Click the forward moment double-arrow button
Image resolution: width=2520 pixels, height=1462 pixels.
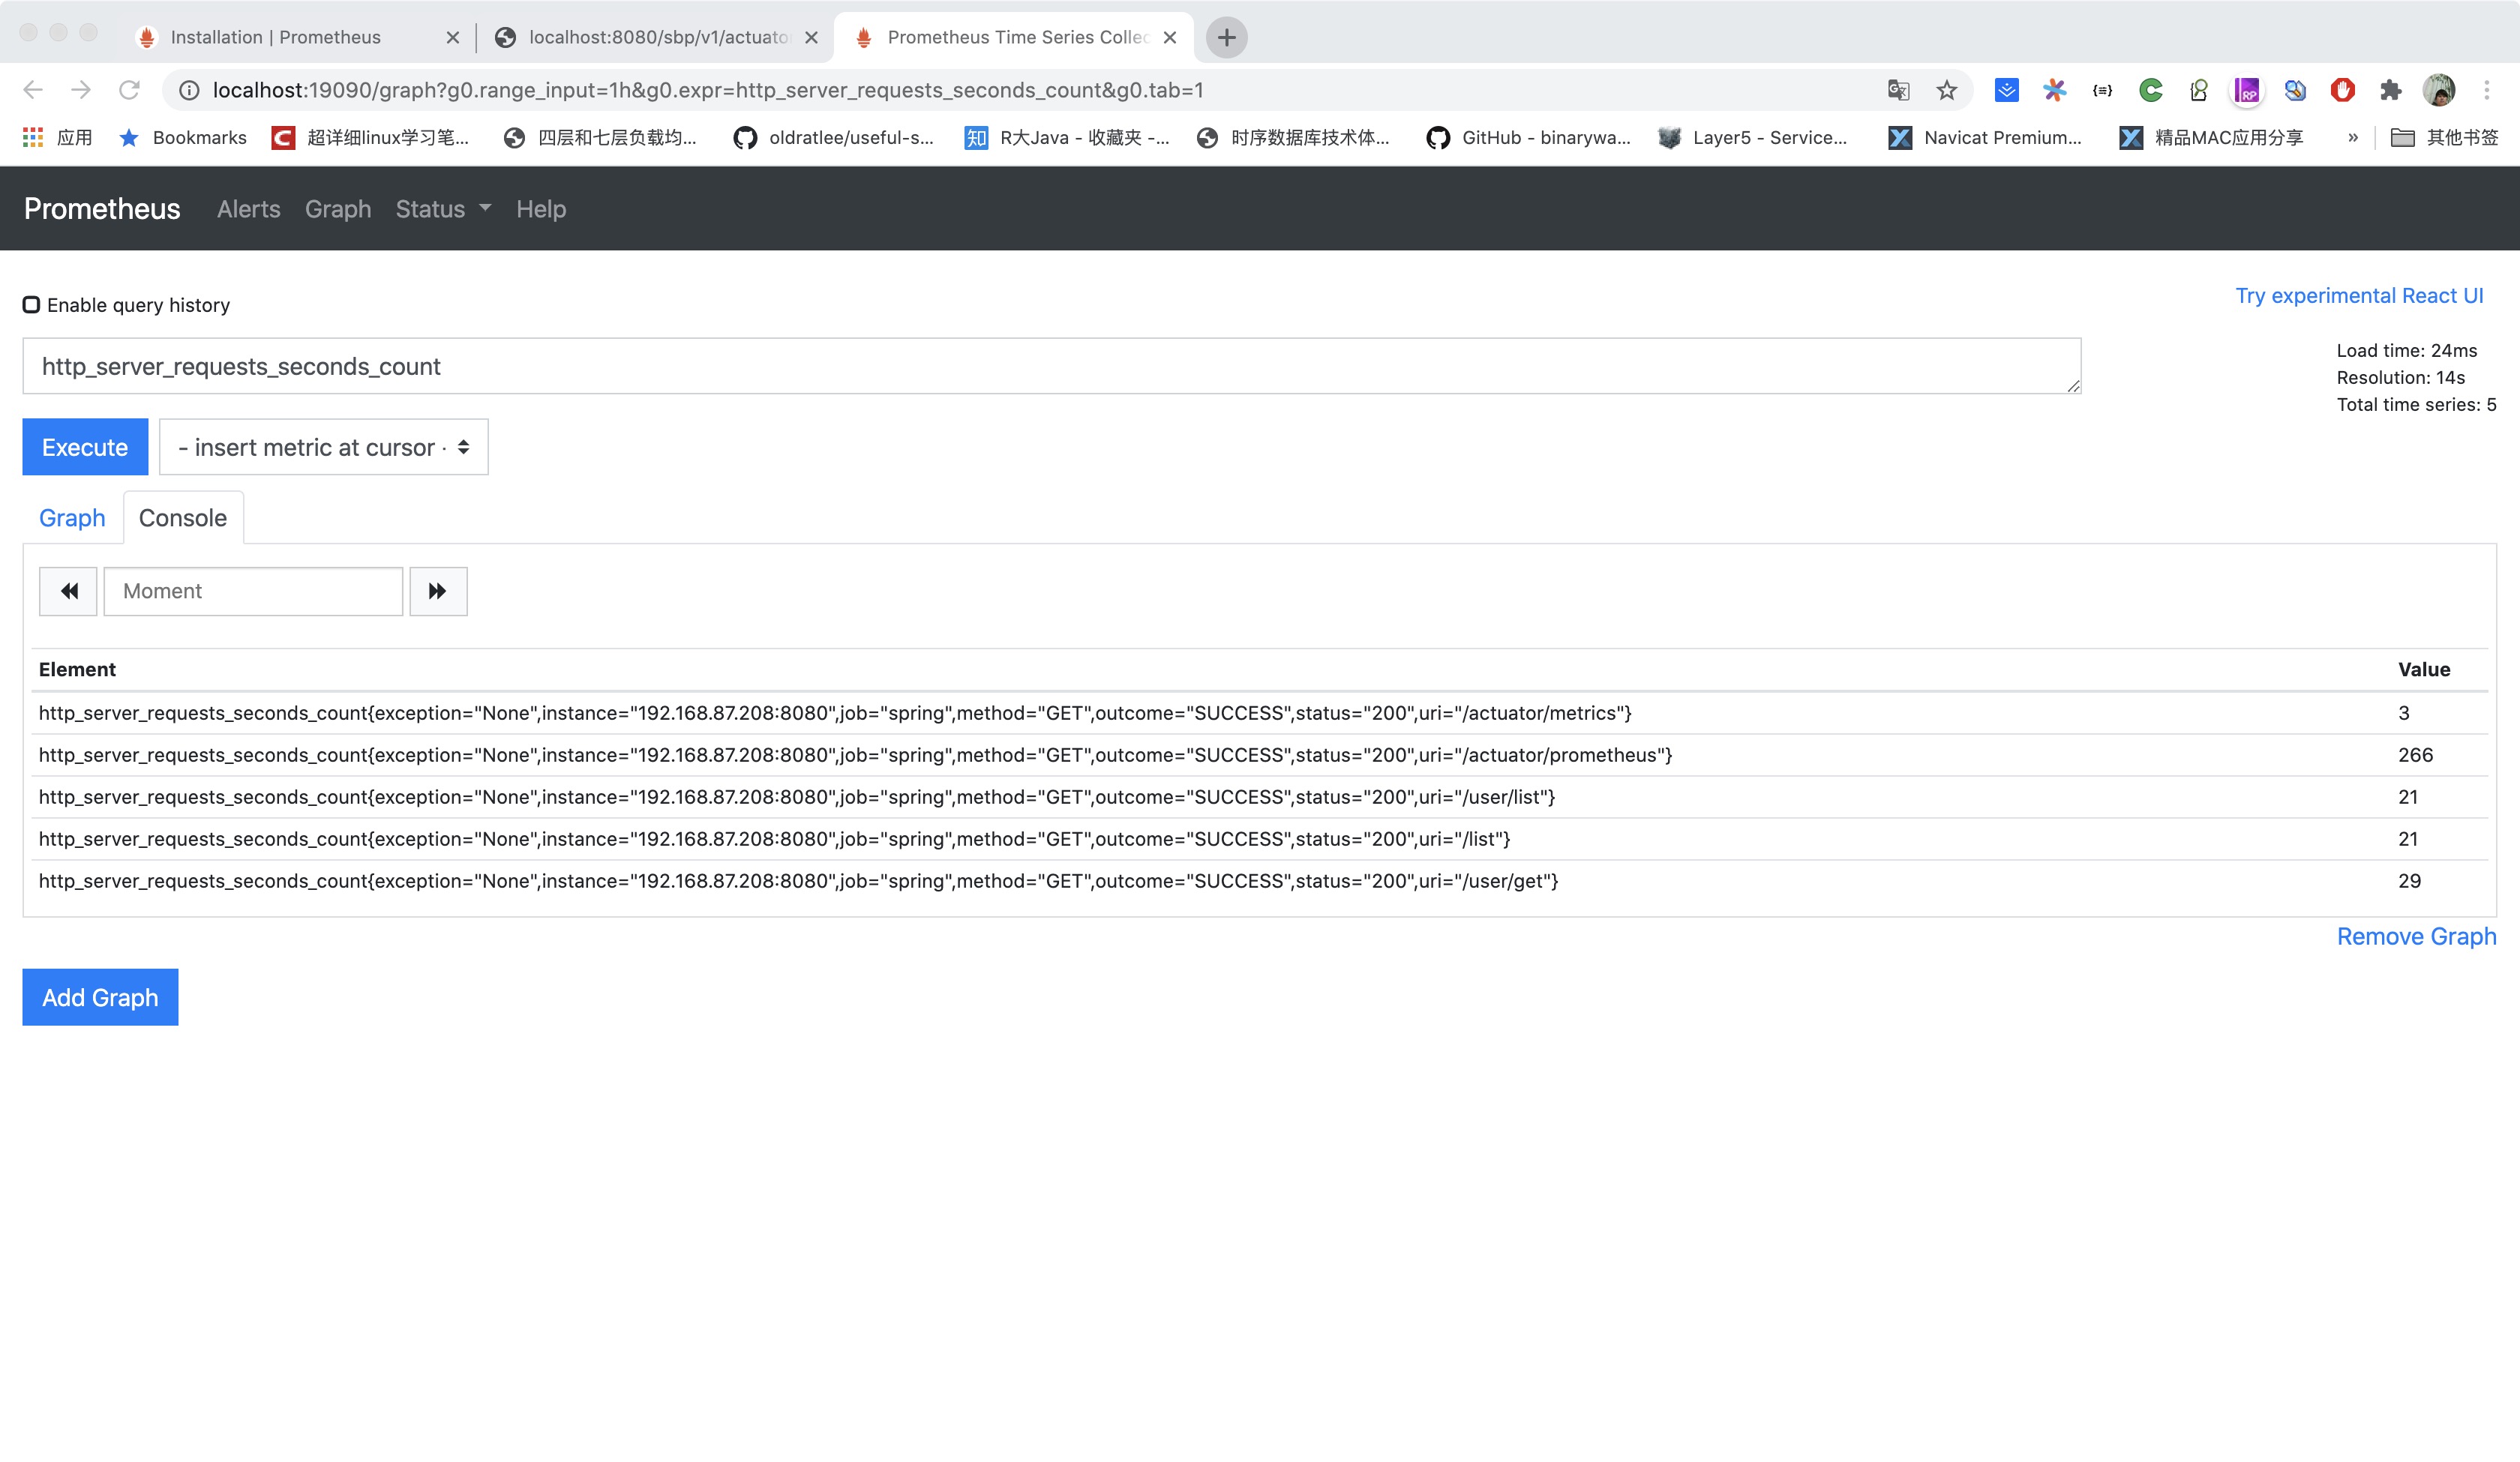coord(437,591)
